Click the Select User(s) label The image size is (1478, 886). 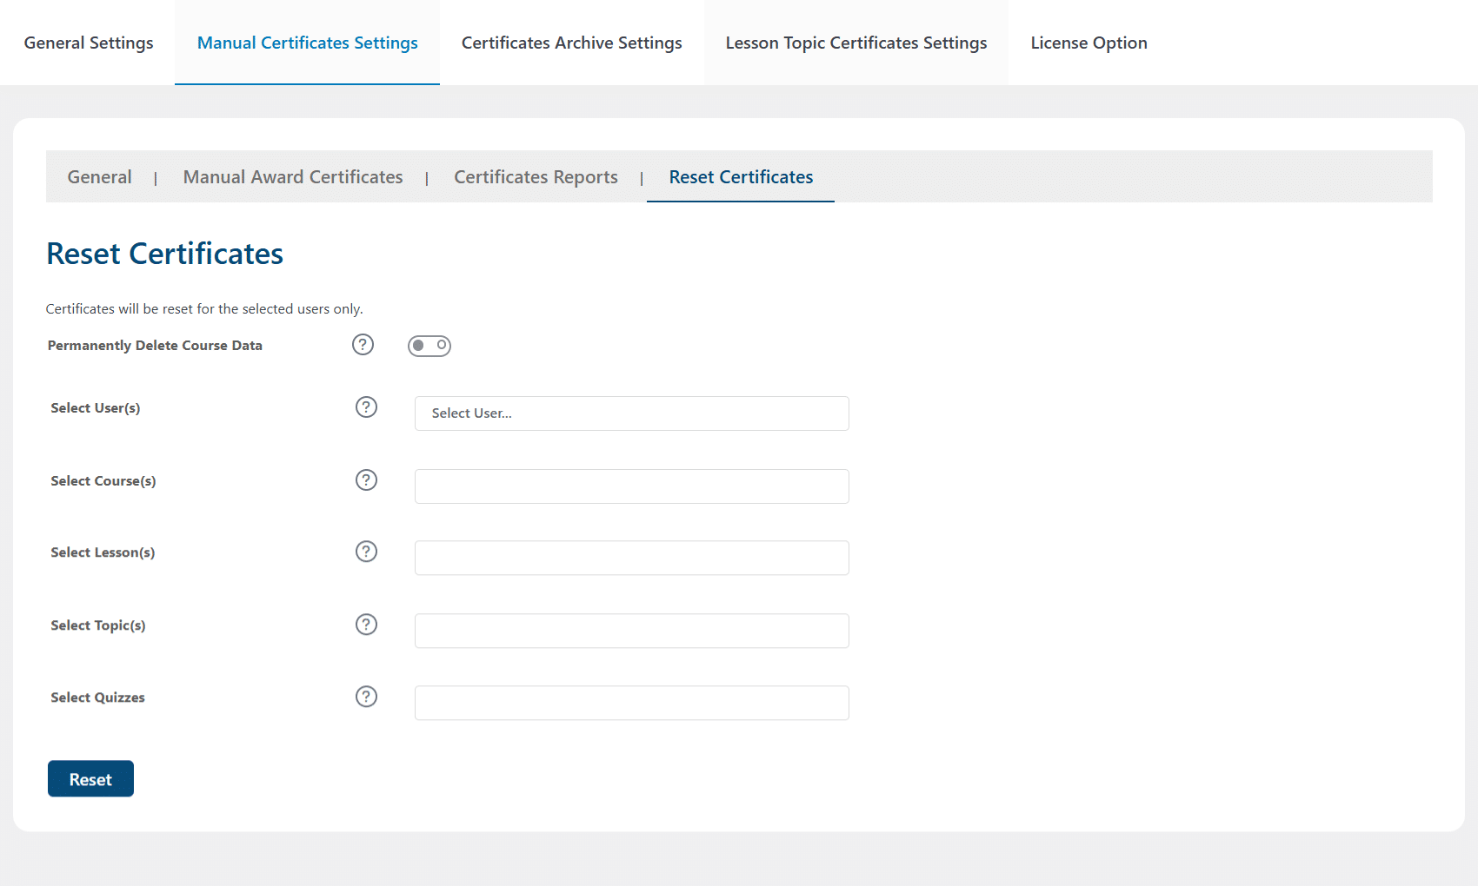[96, 408]
